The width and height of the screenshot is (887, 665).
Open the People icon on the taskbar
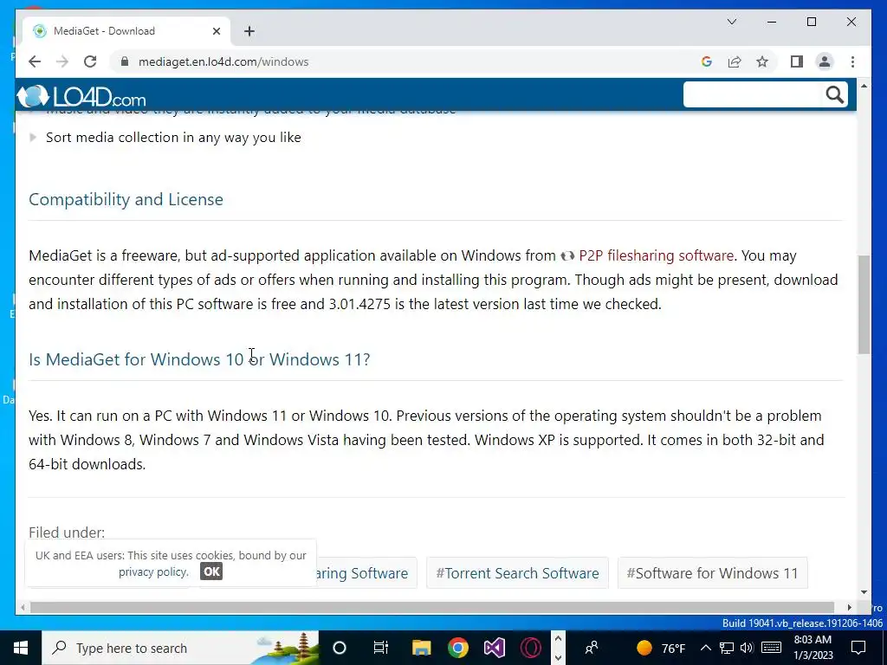tap(592, 648)
